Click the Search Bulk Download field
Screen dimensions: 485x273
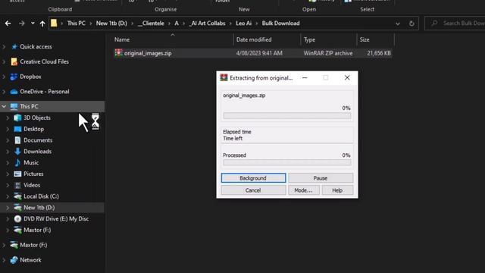coord(455,24)
